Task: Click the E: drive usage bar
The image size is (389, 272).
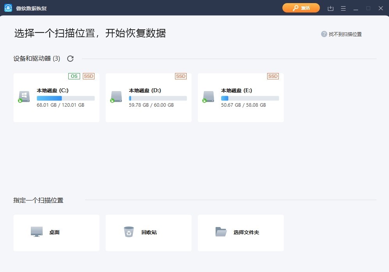Action: point(250,98)
